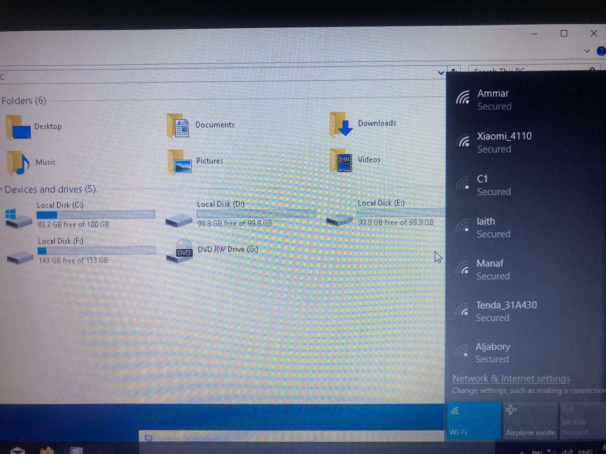Toggle the Mobile hotspot tile
This screenshot has width=606, height=454.
click(583, 421)
